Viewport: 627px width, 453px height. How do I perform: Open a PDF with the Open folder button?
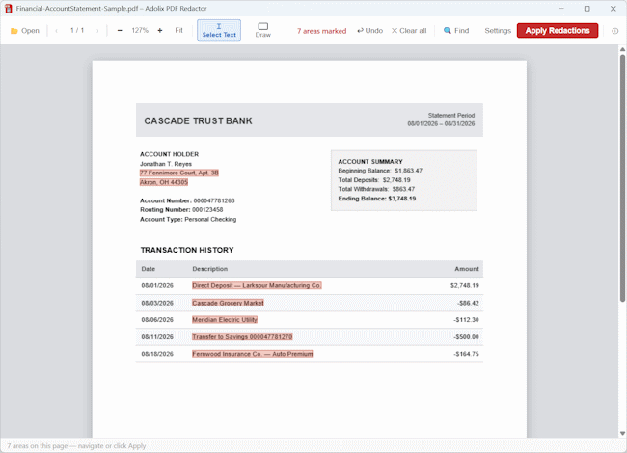click(x=25, y=31)
